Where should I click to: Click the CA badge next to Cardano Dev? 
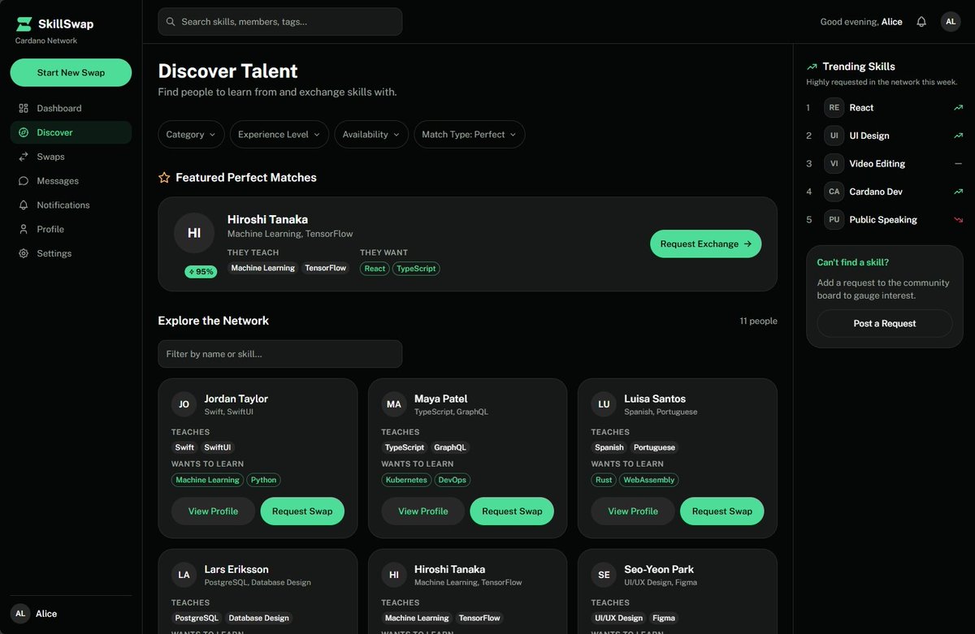pos(834,192)
